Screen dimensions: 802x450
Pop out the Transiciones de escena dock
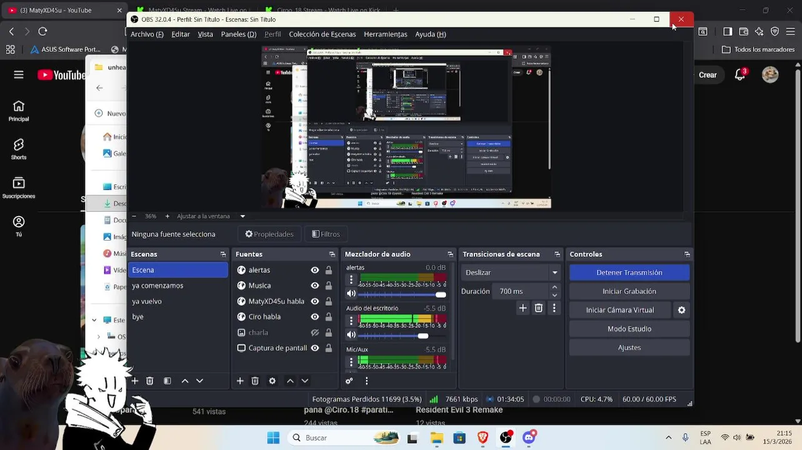[x=558, y=254]
